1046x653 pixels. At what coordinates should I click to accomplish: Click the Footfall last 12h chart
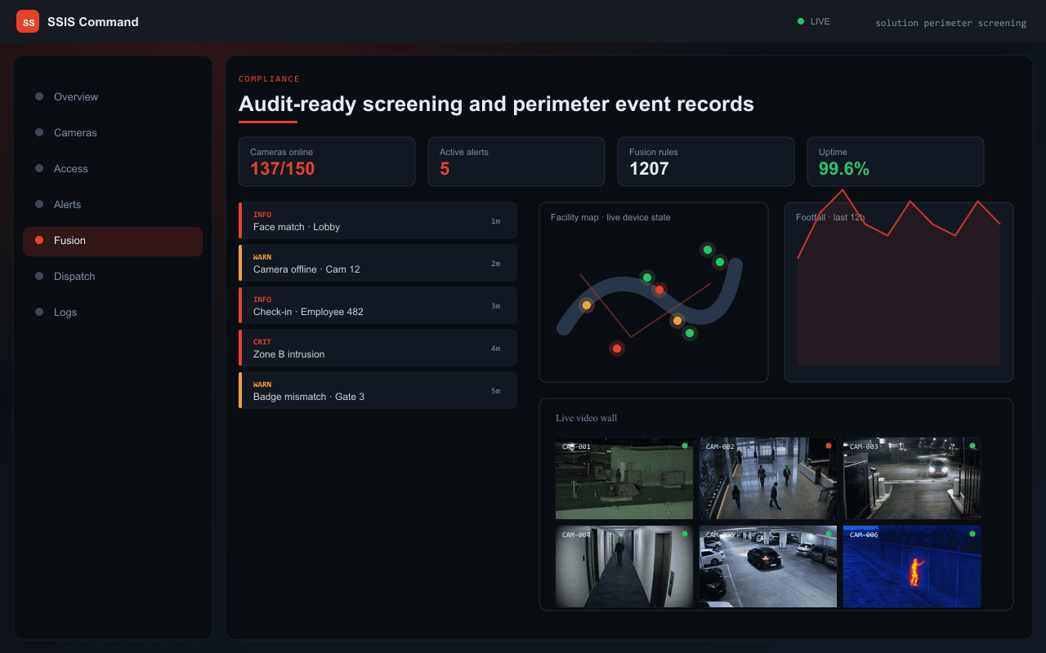pyautogui.click(x=899, y=292)
